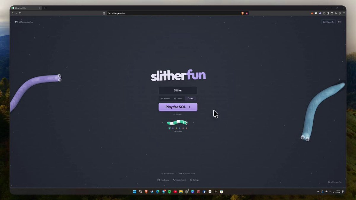Open Telegram from the taskbar

tap(164, 191)
